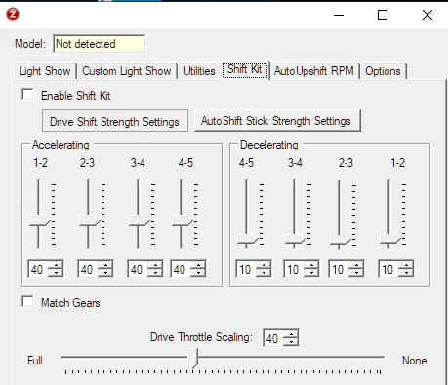This screenshot has width=448, height=385.
Task: Click the Decelerating 3-4 slider thumb
Action: click(295, 239)
